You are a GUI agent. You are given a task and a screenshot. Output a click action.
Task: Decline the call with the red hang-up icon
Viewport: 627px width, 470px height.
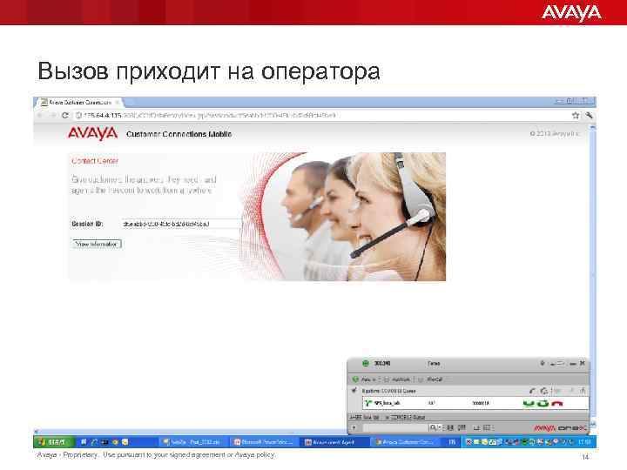(557, 403)
